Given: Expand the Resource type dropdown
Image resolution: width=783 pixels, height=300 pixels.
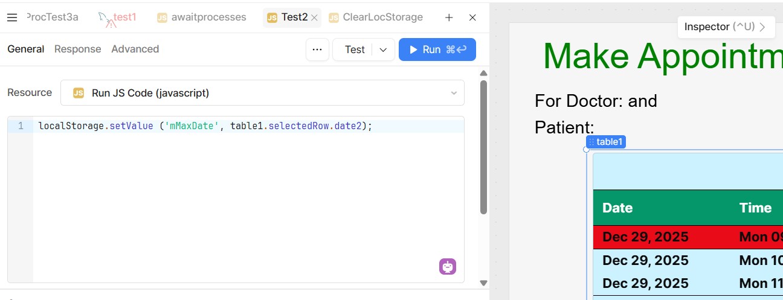Looking at the screenshot, I should 453,93.
